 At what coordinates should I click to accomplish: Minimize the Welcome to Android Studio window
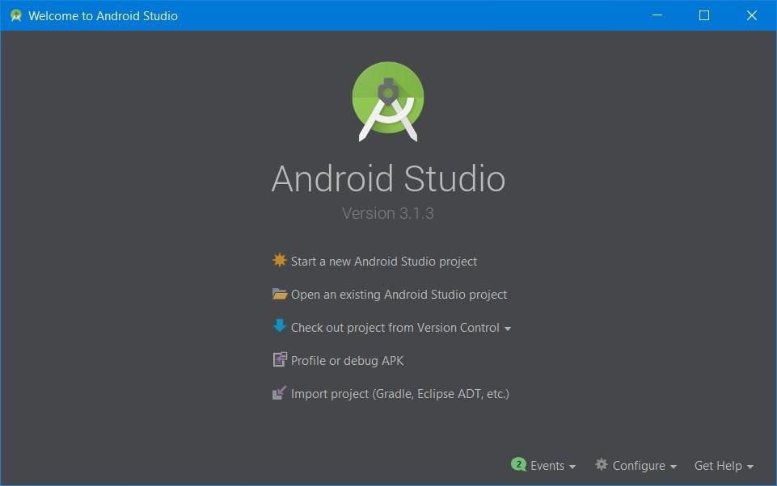click(x=657, y=15)
